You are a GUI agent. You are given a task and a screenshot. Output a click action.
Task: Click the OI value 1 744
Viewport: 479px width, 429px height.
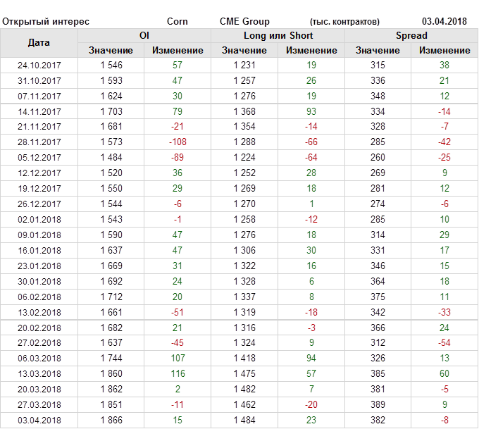click(x=111, y=359)
